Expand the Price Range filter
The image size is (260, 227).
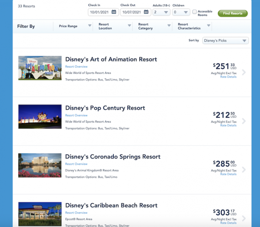pyautogui.click(x=75, y=26)
